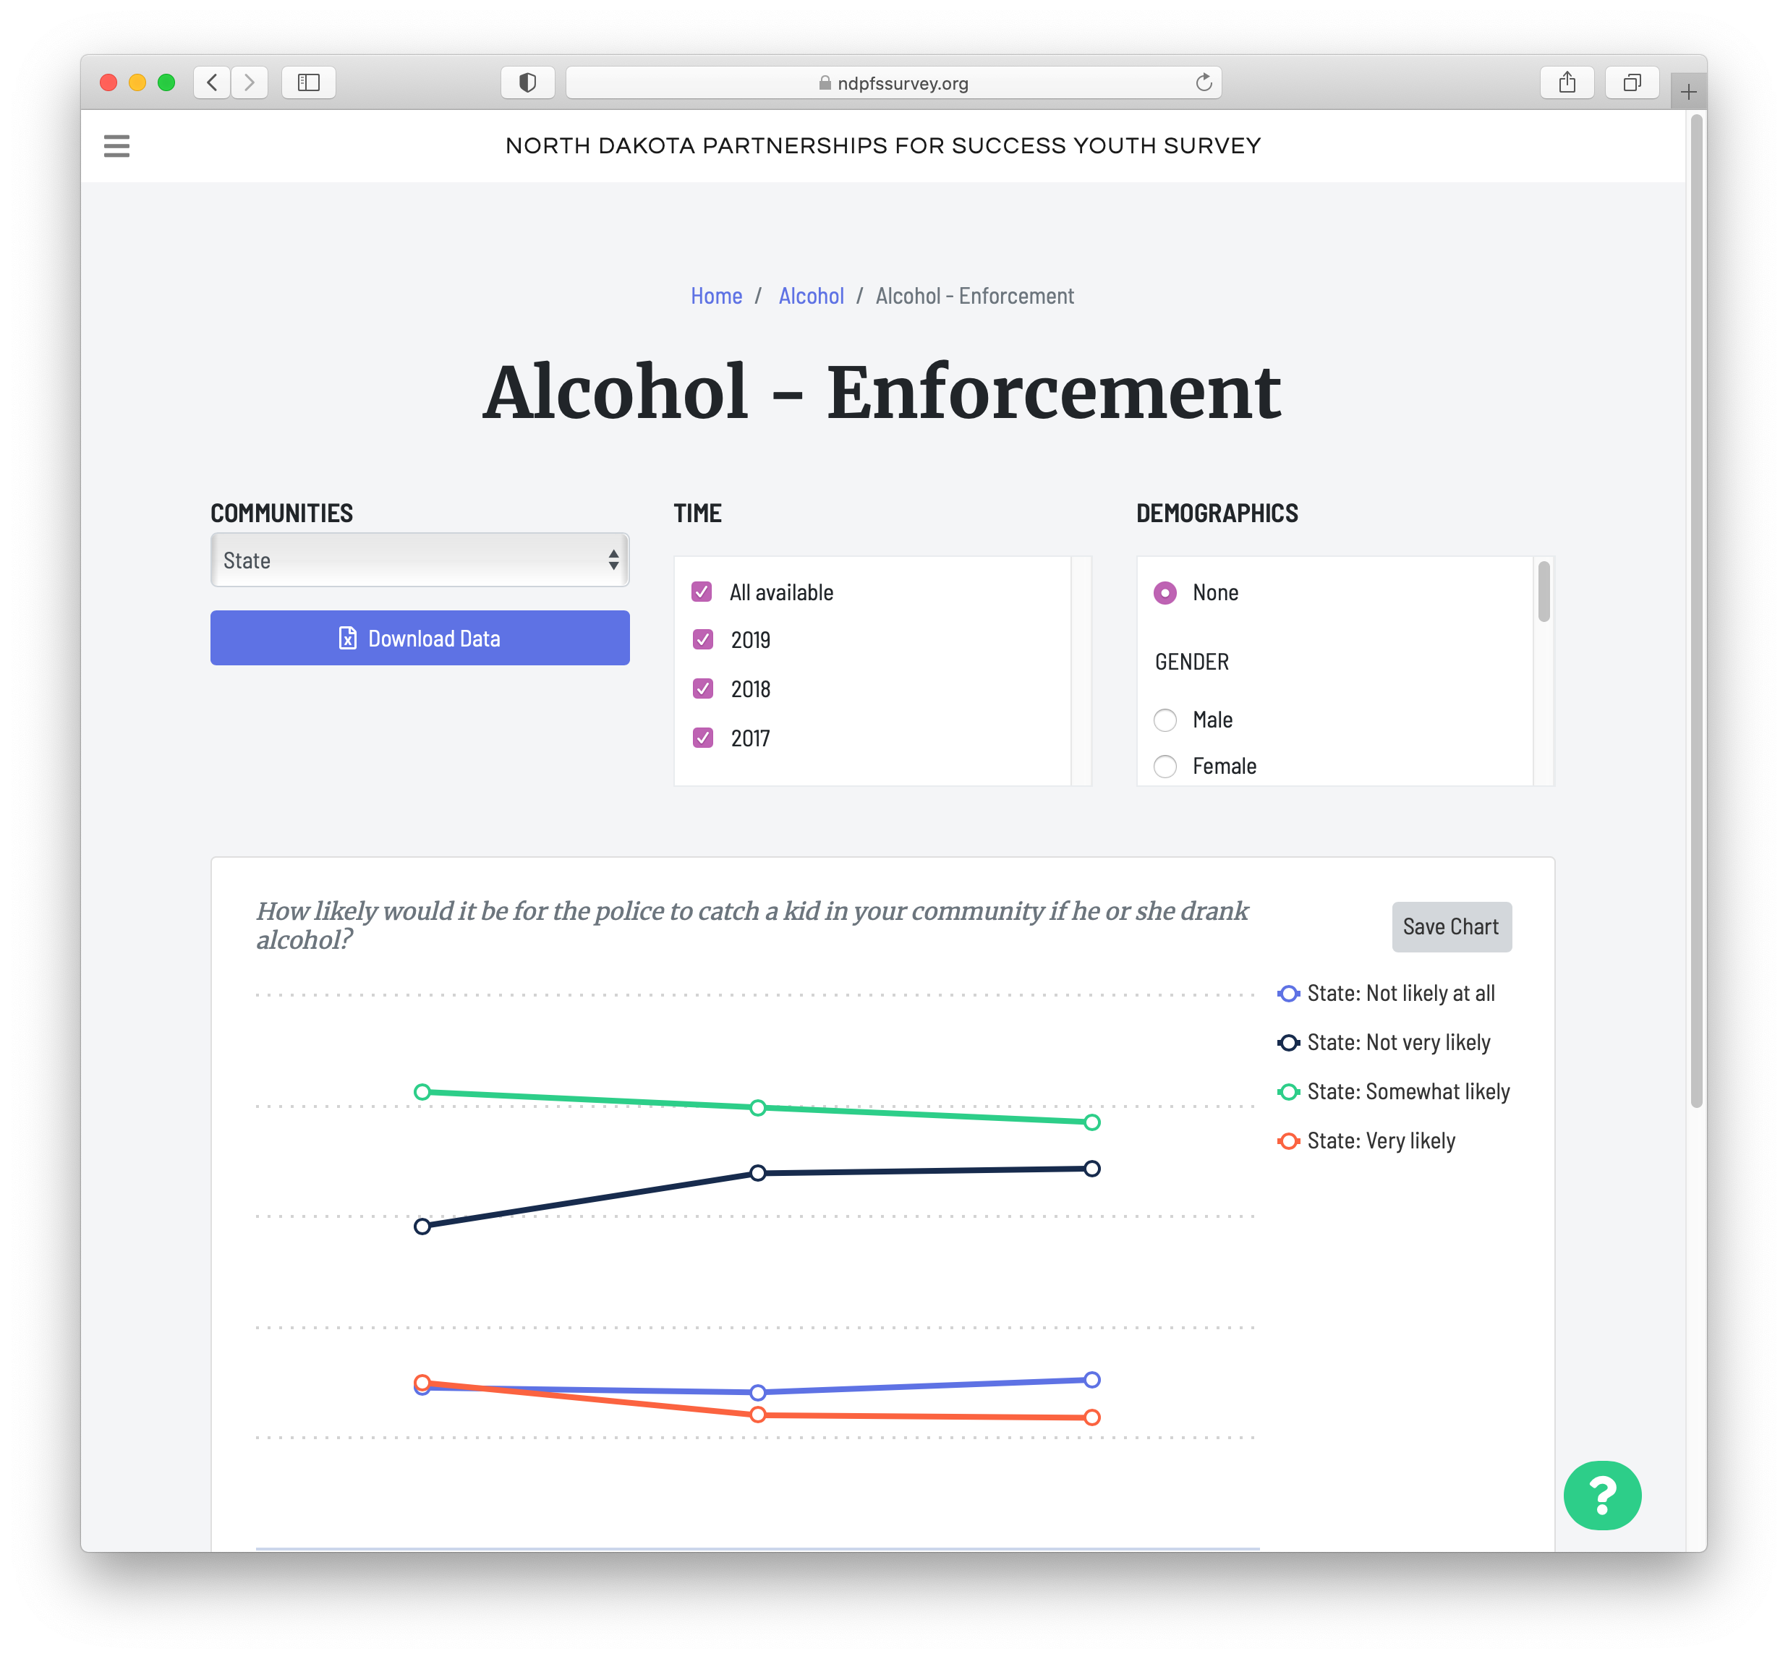
Task: Open the Safari share icon
Action: tap(1566, 82)
